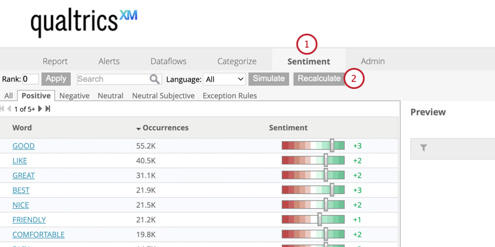Open the GOOD word link
Image resolution: width=495 pixels, height=247 pixels.
coord(23,146)
